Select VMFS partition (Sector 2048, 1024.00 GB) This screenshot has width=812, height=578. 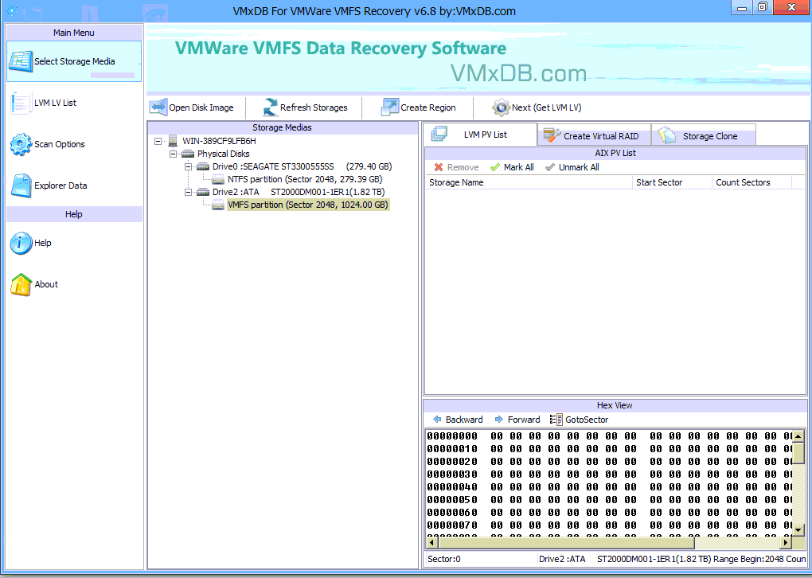307,205
